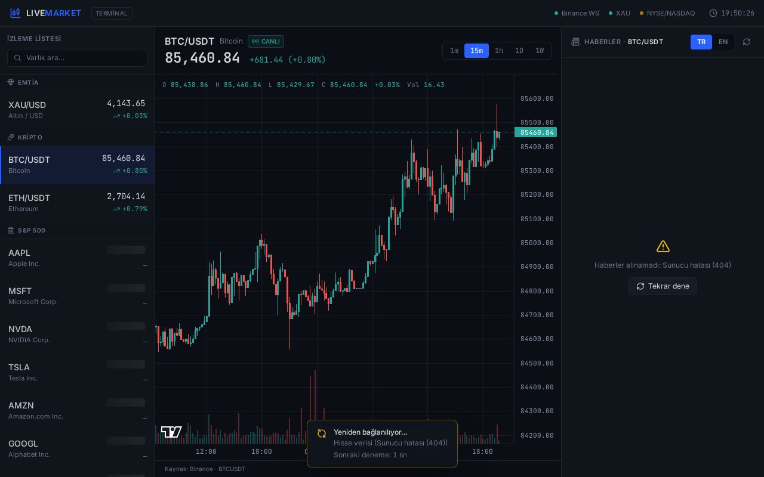Click the refresh news icon in header

coord(747,42)
